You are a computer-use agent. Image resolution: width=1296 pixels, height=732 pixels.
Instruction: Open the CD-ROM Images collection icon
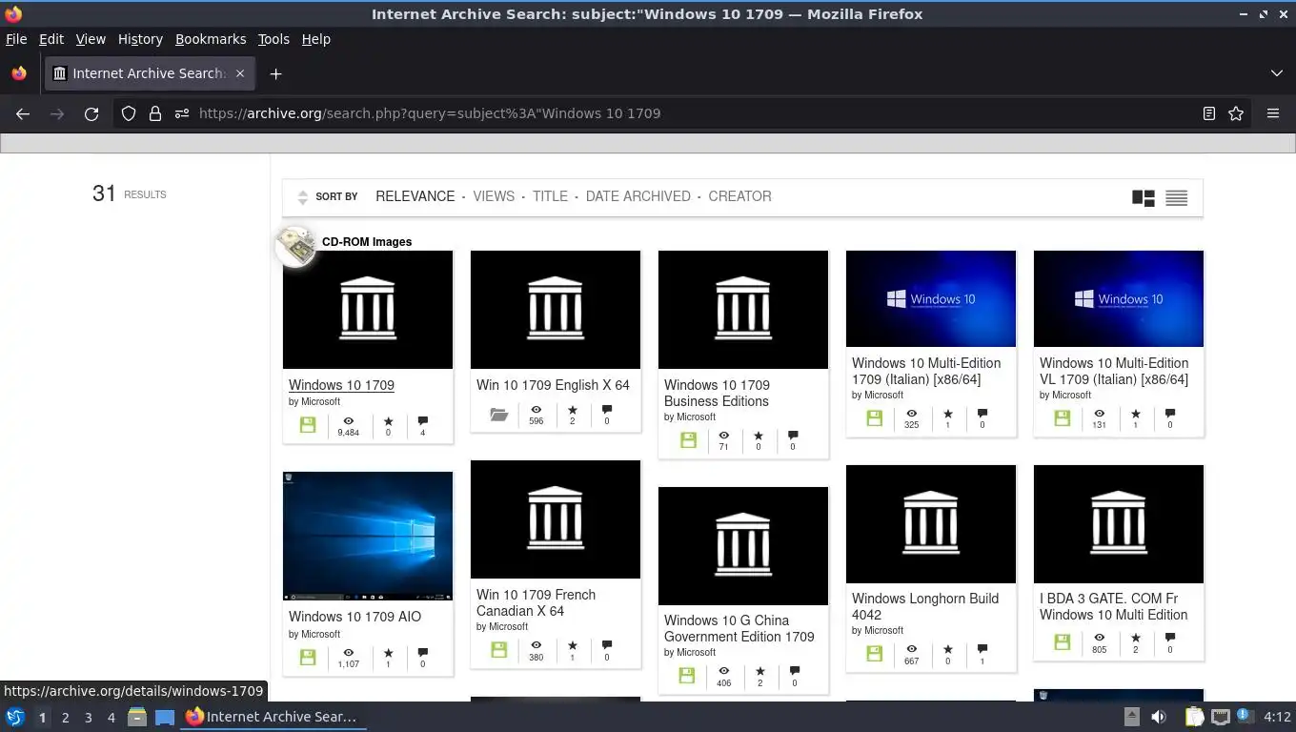pos(295,247)
